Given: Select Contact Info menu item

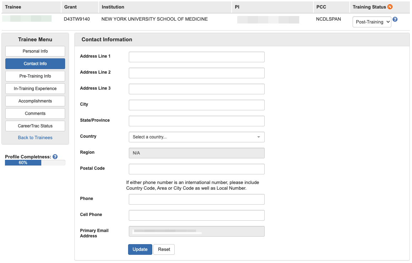Looking at the screenshot, I should tap(35, 64).
